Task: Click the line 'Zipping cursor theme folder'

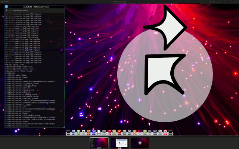Action: coord(19,71)
